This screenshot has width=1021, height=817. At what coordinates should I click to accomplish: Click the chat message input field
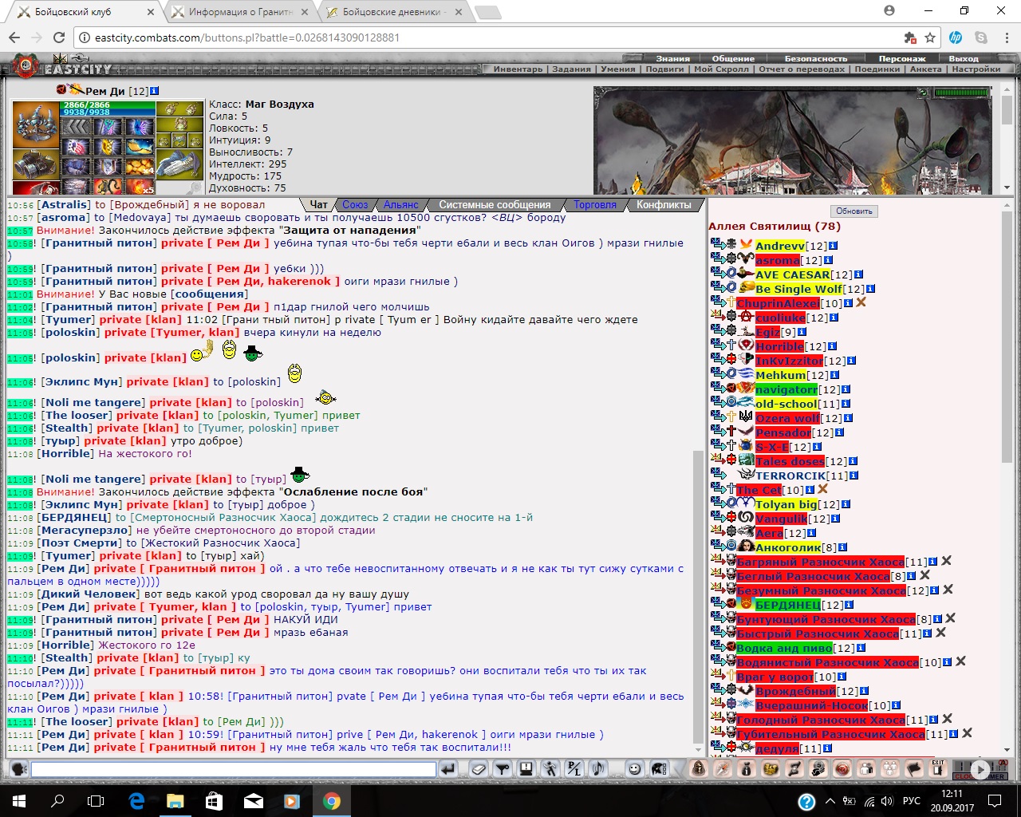click(234, 771)
